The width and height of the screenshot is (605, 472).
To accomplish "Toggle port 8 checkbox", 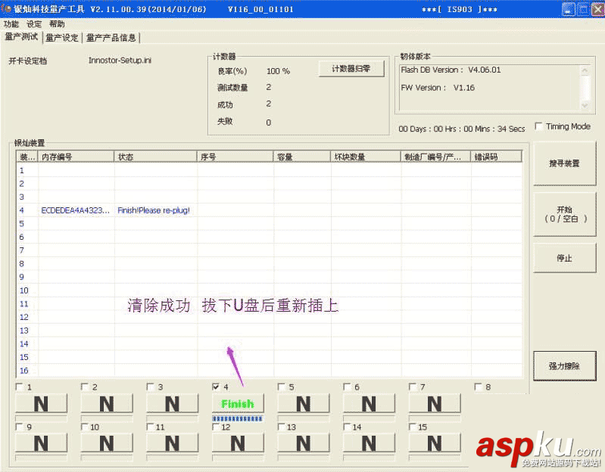I will (x=478, y=387).
